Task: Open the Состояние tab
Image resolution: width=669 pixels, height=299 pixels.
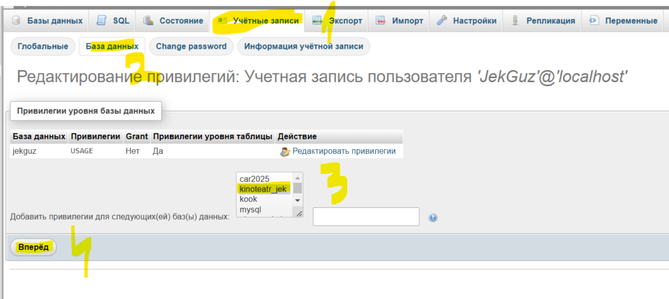Action: tap(172, 20)
